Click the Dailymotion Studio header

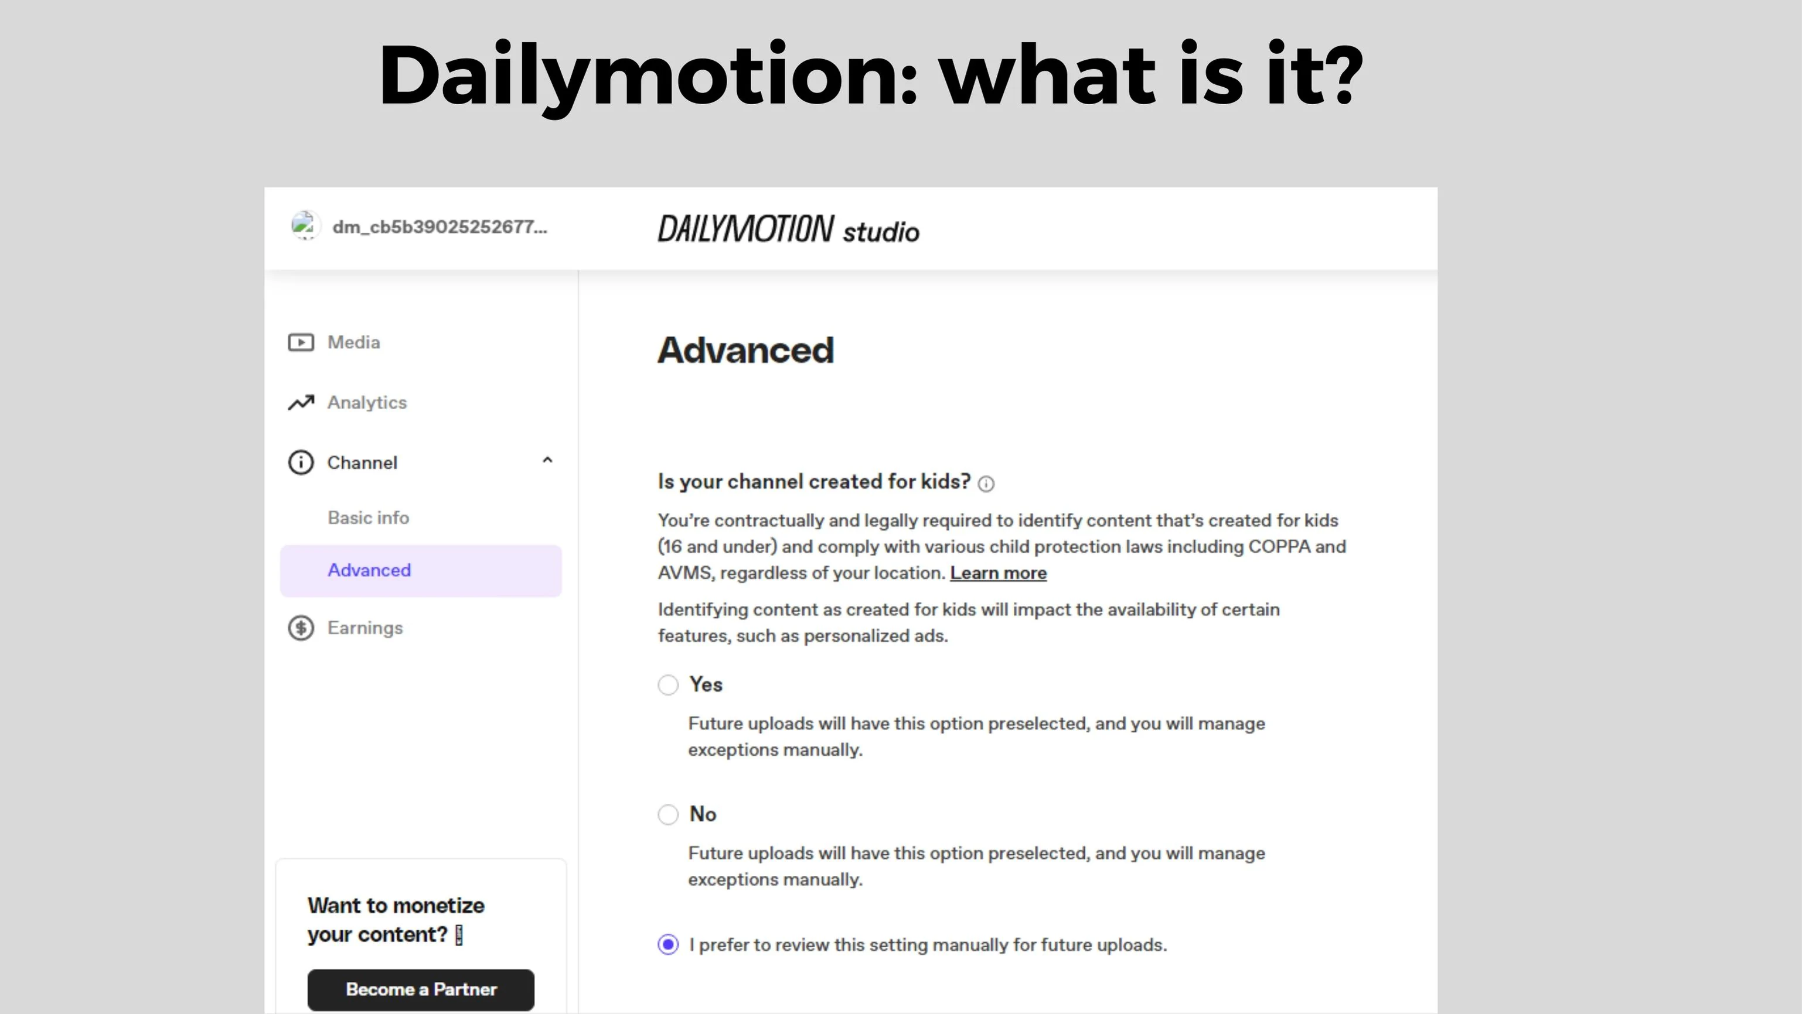tap(788, 229)
